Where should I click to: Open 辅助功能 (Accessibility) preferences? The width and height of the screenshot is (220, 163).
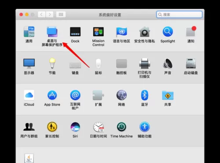[145, 127]
